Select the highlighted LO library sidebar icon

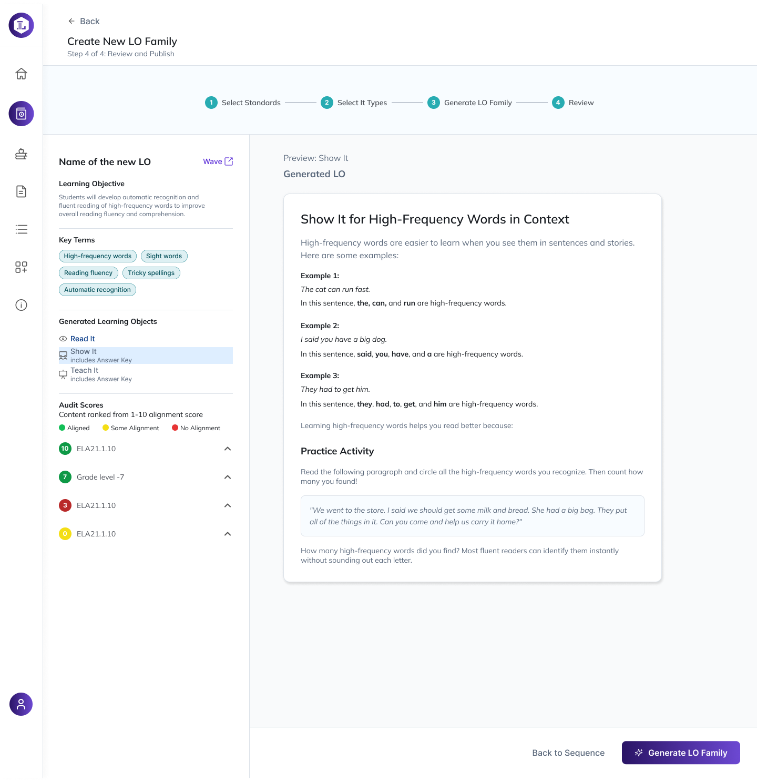coord(21,114)
